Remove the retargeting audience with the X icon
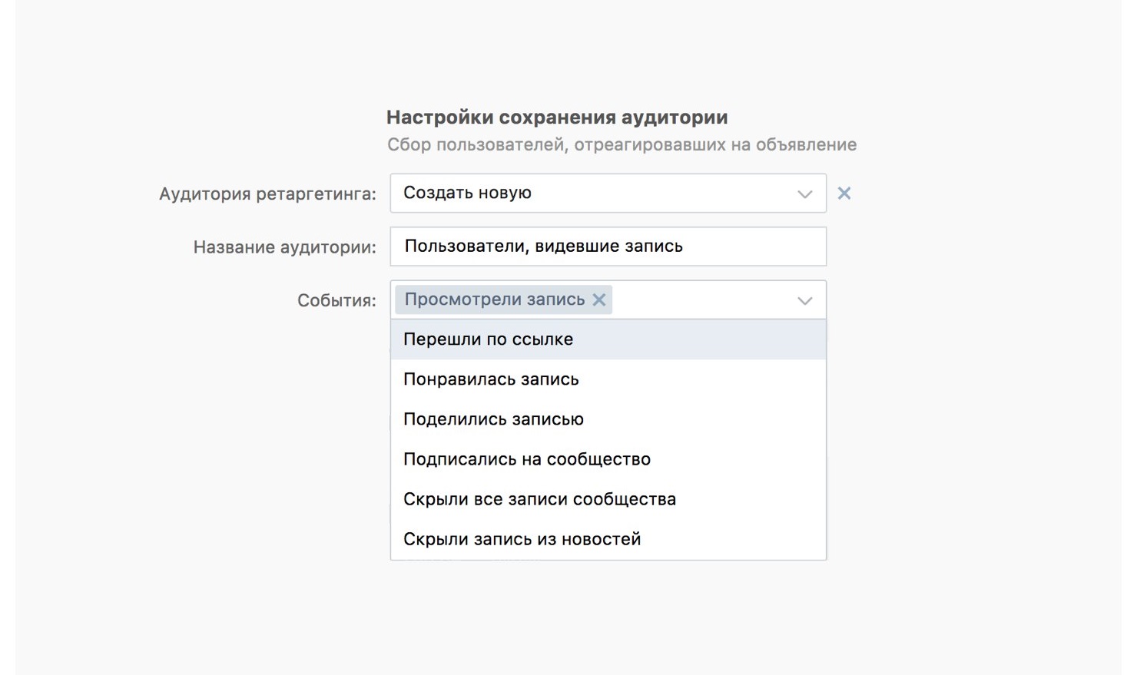 tap(844, 194)
